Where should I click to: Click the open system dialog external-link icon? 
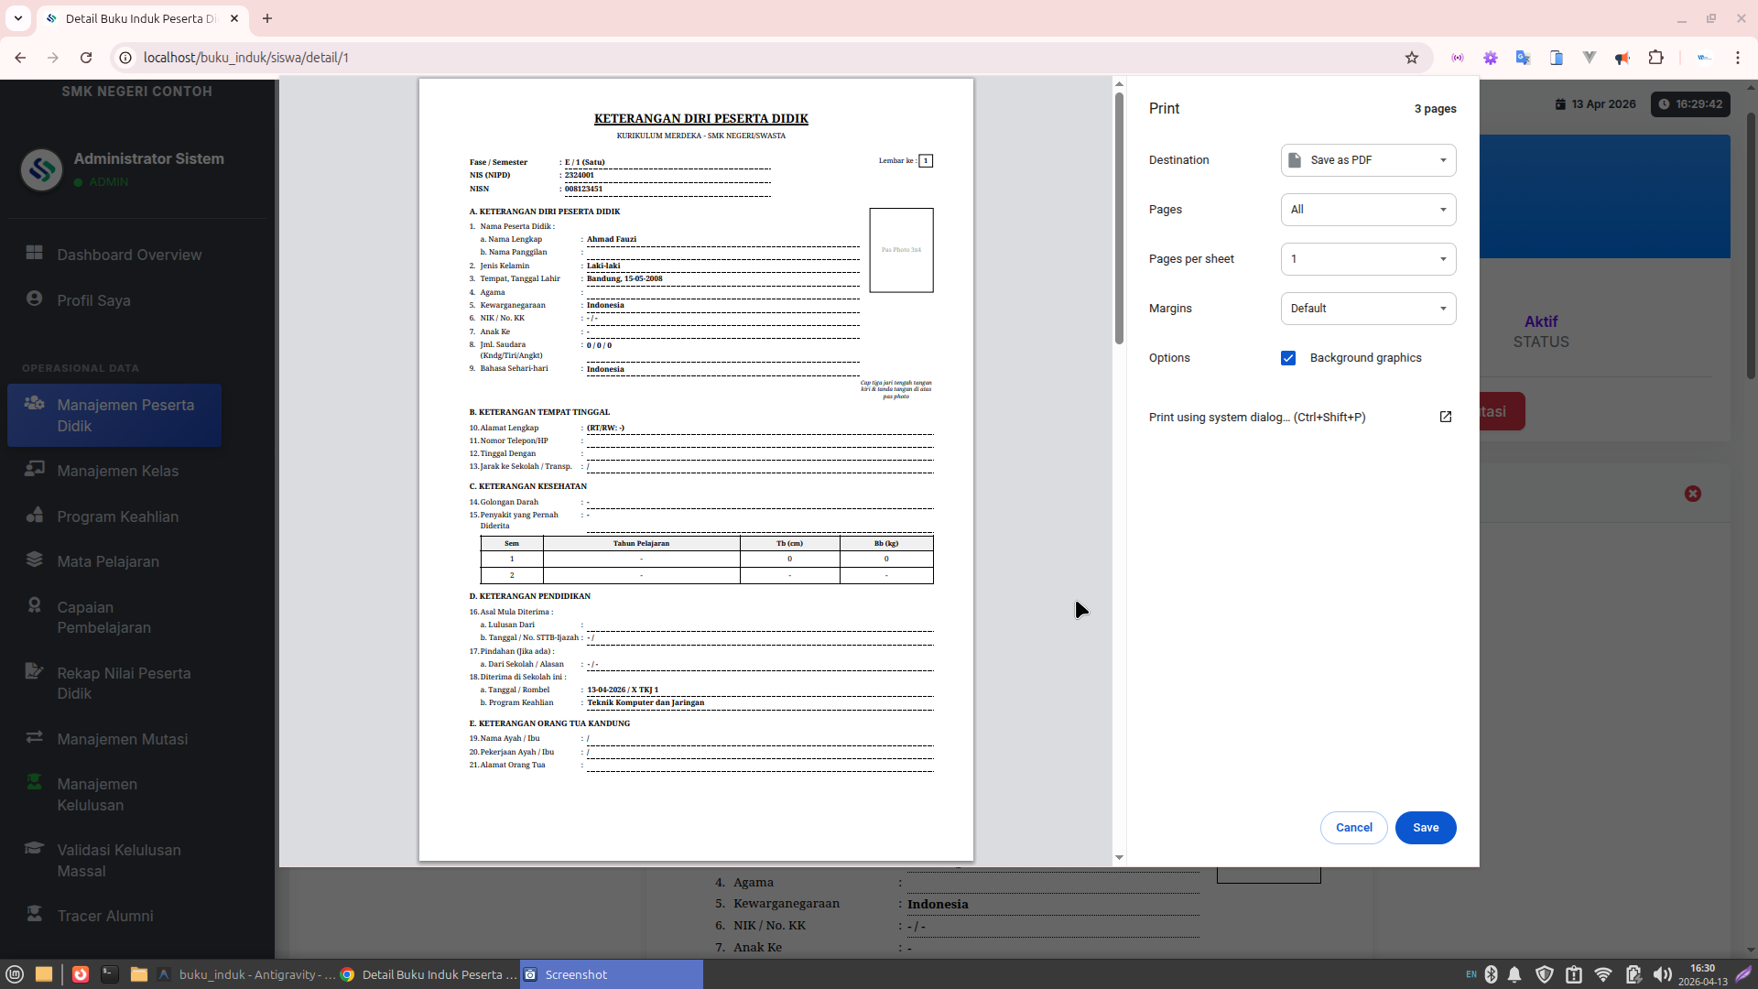tap(1446, 417)
